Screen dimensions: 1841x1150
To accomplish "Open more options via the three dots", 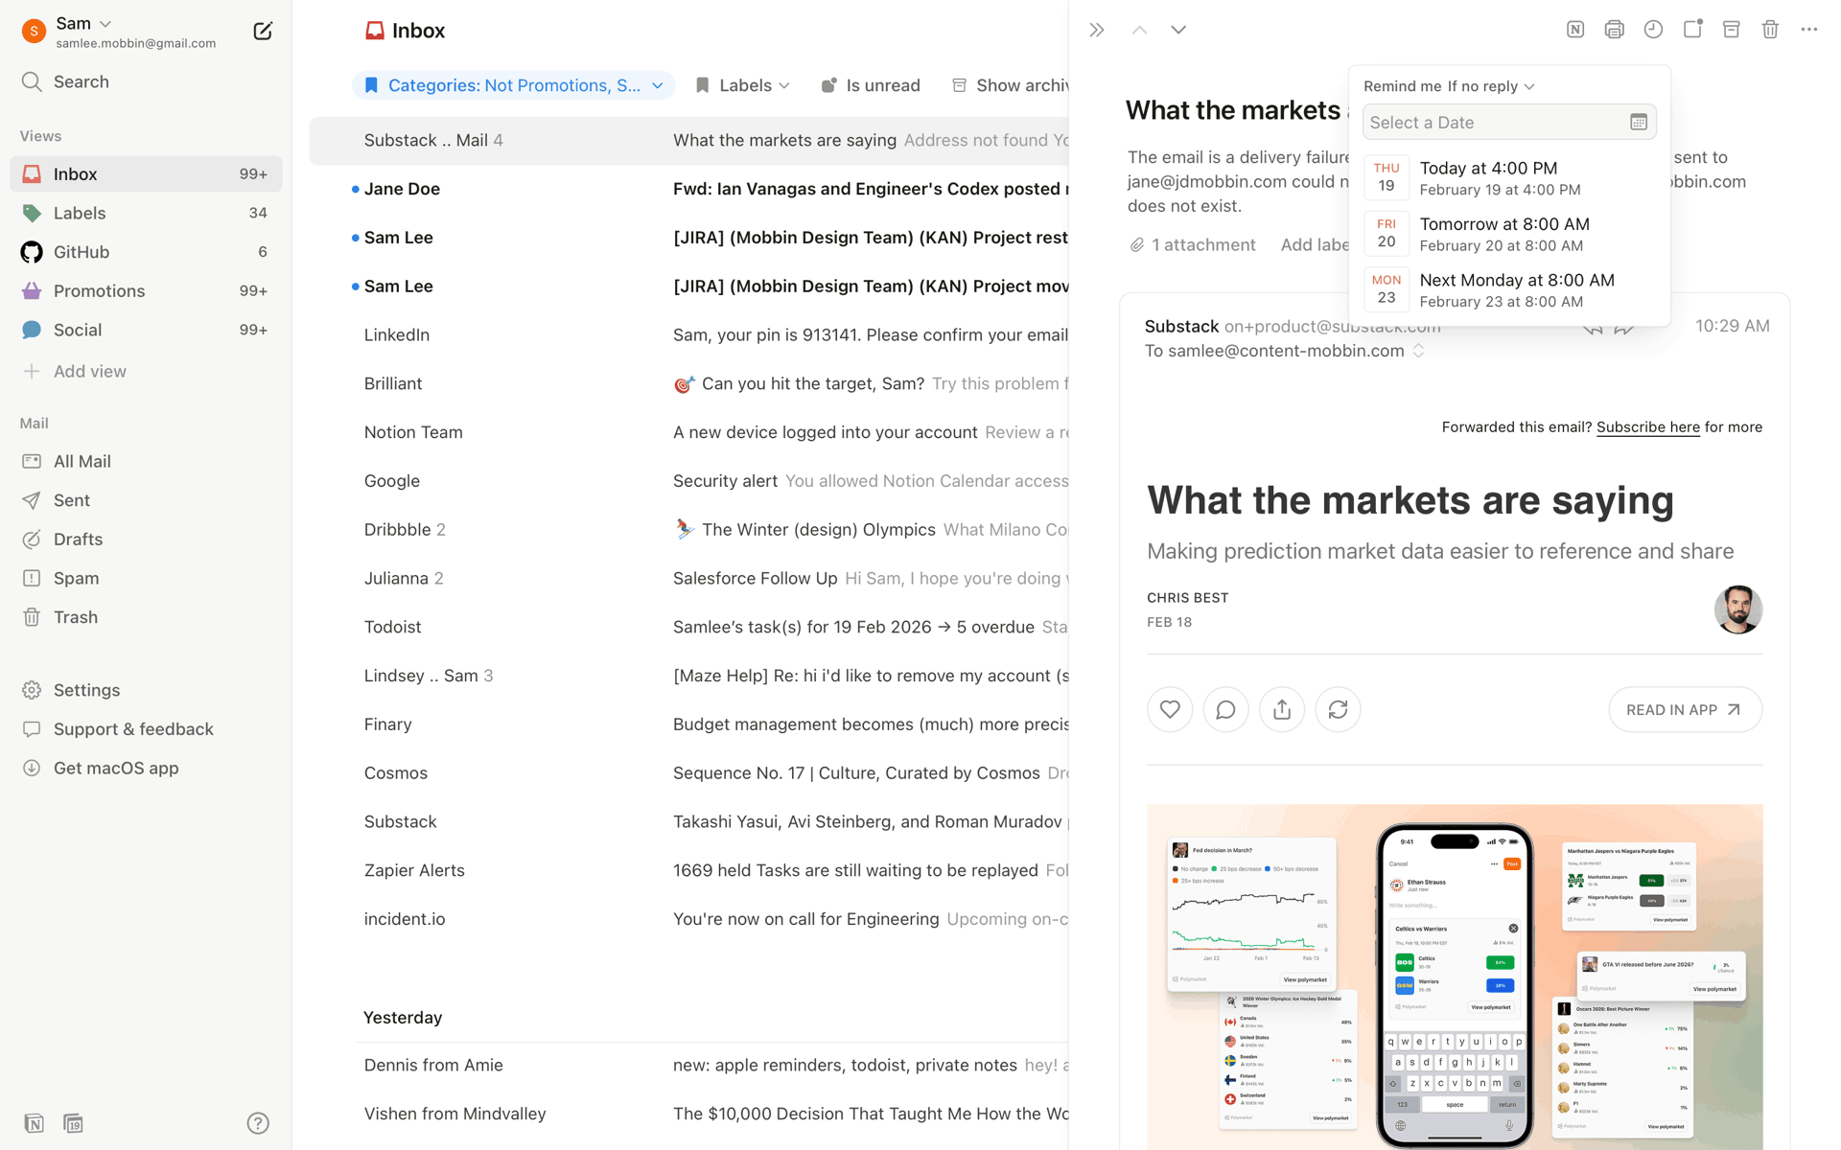I will [x=1809, y=30].
